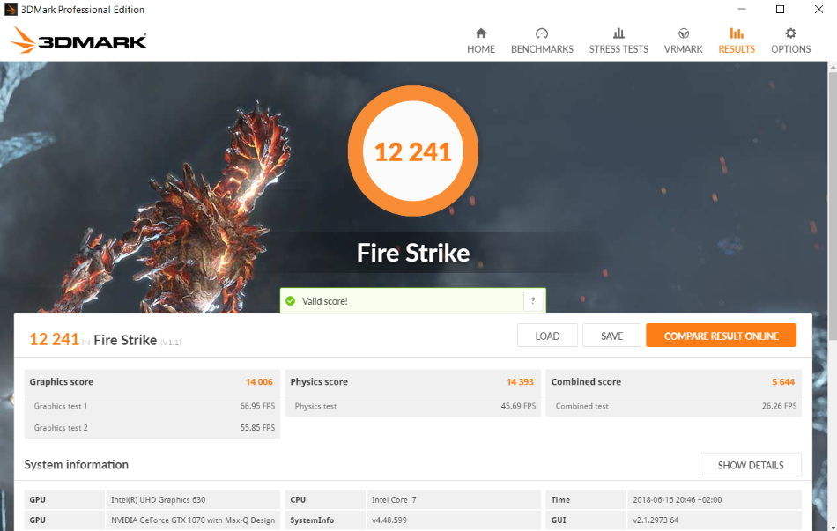
Task: Click COMPARE RESULT ONLINE button
Action: tap(722, 336)
